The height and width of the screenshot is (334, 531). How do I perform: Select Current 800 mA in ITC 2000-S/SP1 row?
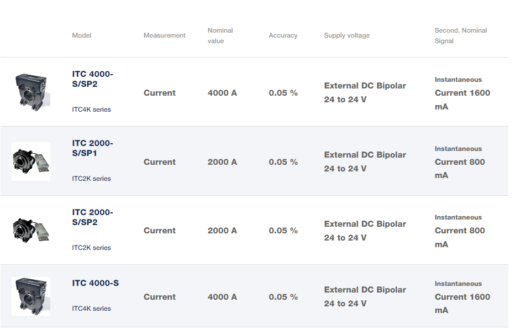tap(460, 168)
